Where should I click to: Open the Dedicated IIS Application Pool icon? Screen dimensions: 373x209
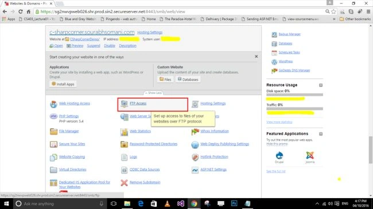[x=53, y=183]
